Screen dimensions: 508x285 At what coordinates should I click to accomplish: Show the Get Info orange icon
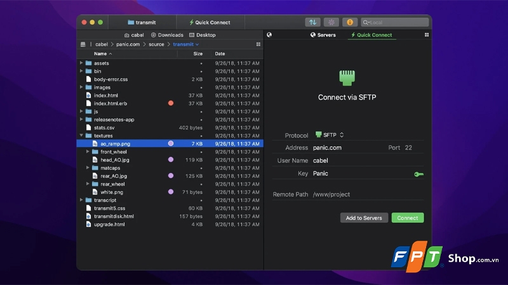pos(350,22)
